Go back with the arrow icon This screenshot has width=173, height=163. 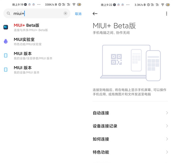(95, 14)
